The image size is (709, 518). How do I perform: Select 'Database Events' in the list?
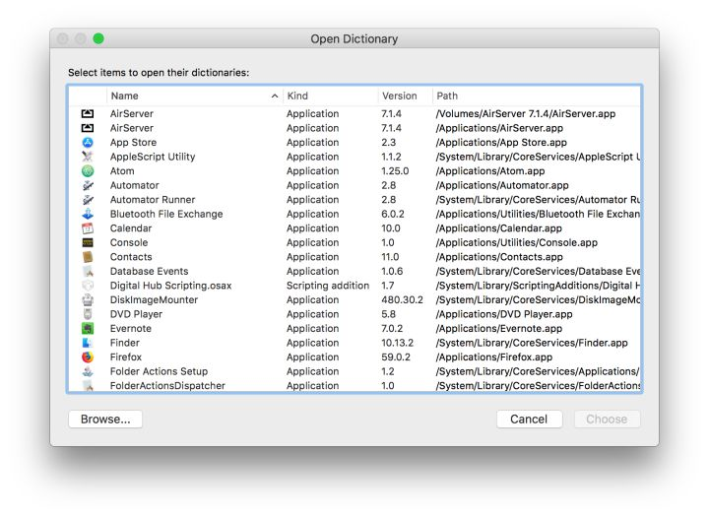(x=150, y=272)
